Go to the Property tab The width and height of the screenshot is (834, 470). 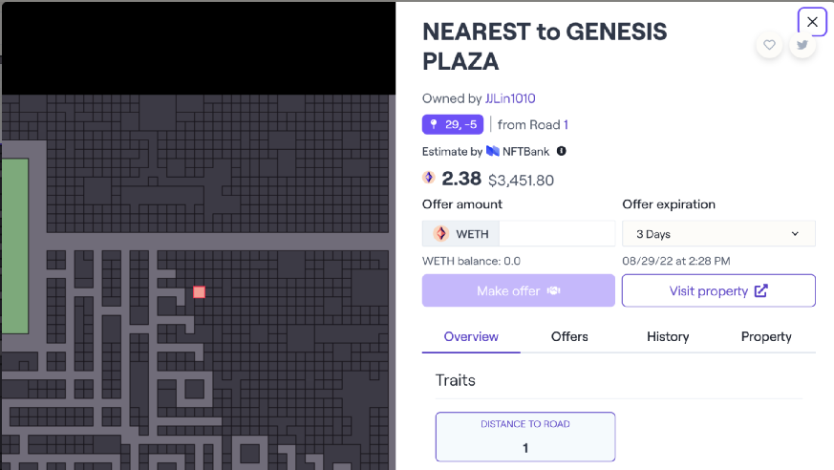(766, 336)
